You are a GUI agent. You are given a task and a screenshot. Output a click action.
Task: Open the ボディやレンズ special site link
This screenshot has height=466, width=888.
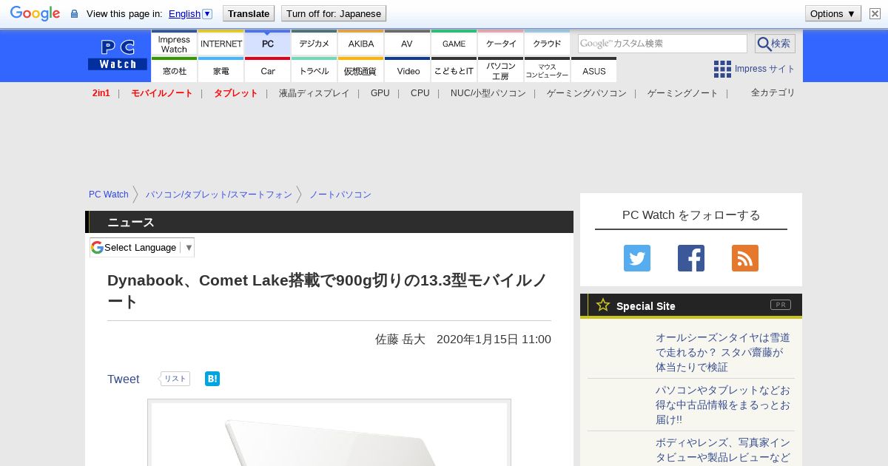tap(723, 450)
